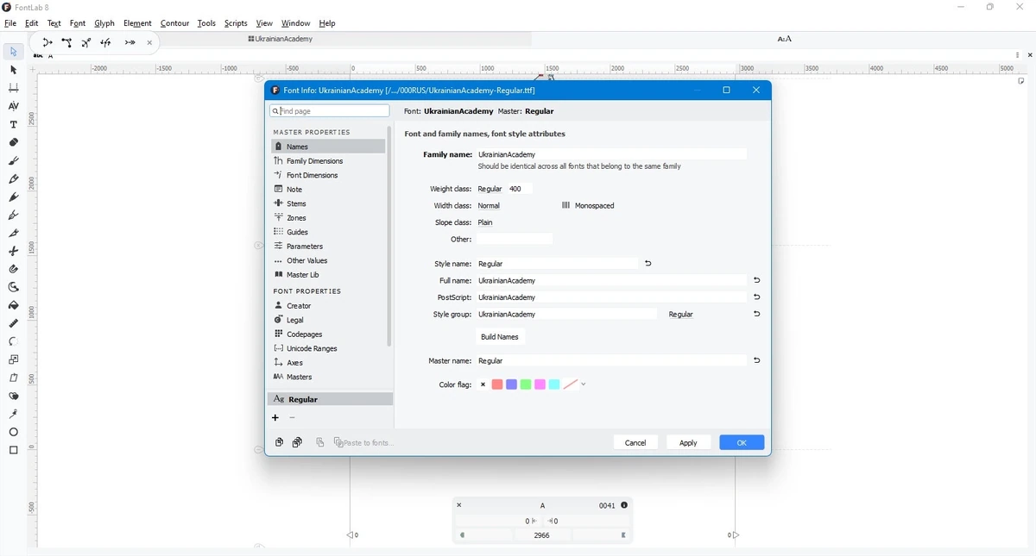This screenshot has width=1036, height=556.
Task: Open the Unicode Ranges page
Action: (x=328, y=348)
